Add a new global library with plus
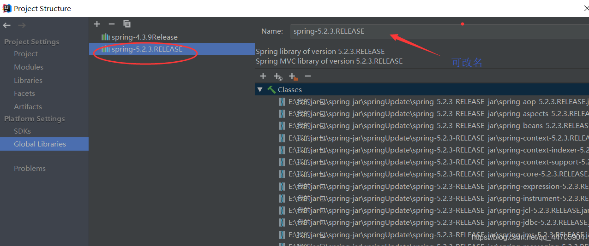589x246 pixels. tap(97, 24)
